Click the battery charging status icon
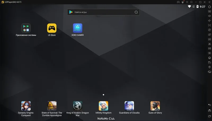The image size is (212, 121). pyautogui.click(x=197, y=6)
